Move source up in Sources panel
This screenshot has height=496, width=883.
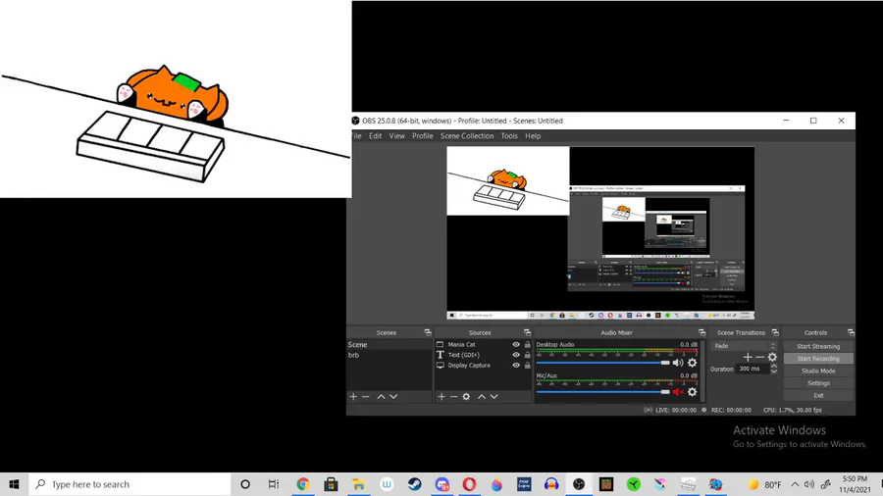[x=482, y=396]
